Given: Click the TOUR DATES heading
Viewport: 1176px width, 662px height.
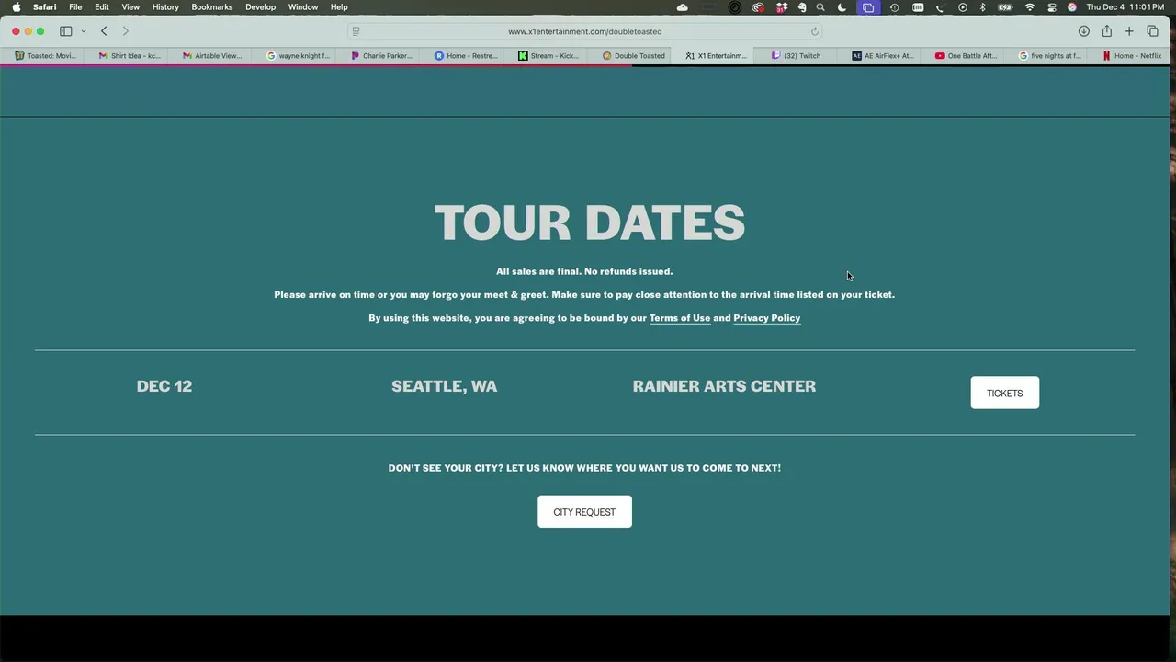Looking at the screenshot, I should coord(589,223).
